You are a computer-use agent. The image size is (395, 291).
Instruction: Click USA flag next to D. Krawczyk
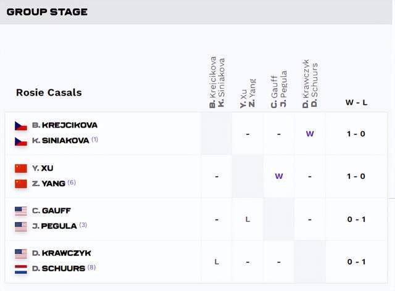coord(21,253)
